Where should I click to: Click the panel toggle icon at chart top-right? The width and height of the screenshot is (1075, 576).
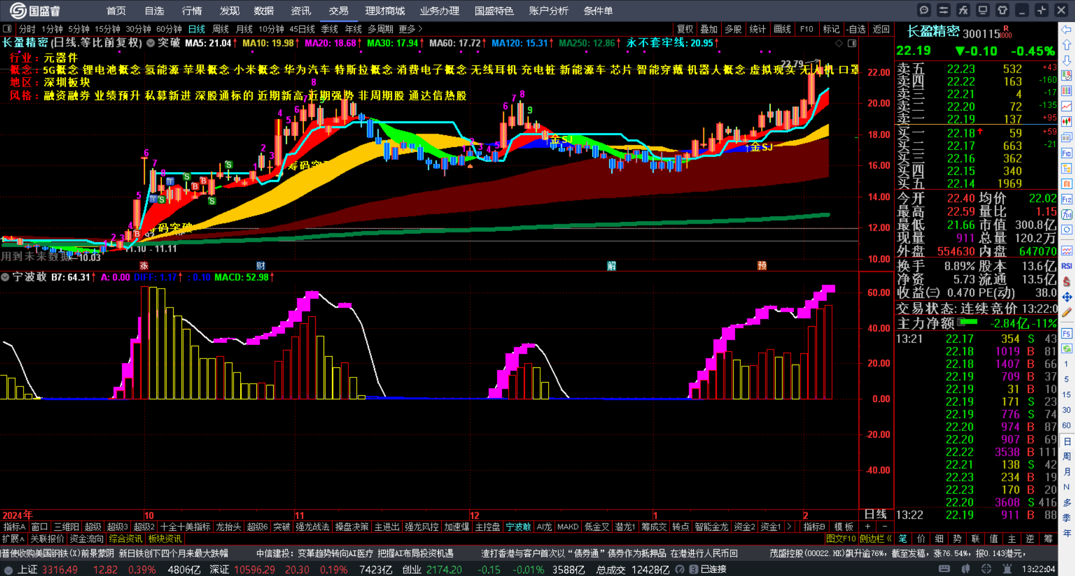[852, 43]
